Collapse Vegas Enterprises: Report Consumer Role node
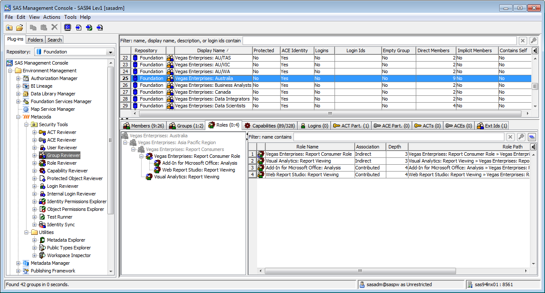Screen dimensions: 545x293 coord(142,156)
